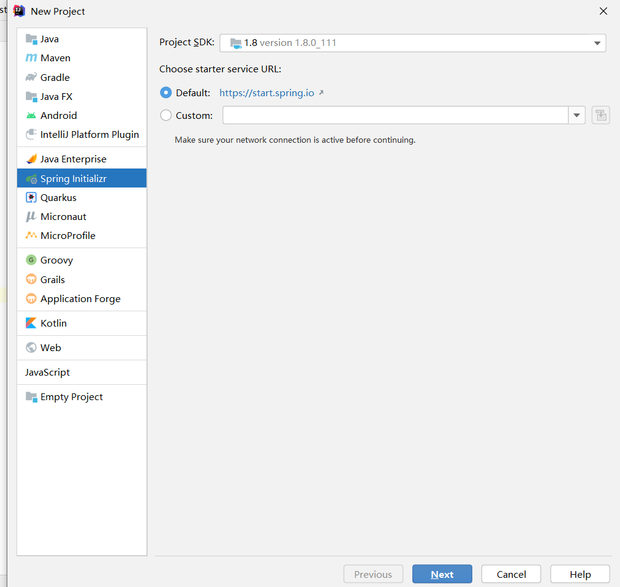620x587 pixels.
Task: Click the SDK folder icon in Project SDK box
Action: (236, 43)
